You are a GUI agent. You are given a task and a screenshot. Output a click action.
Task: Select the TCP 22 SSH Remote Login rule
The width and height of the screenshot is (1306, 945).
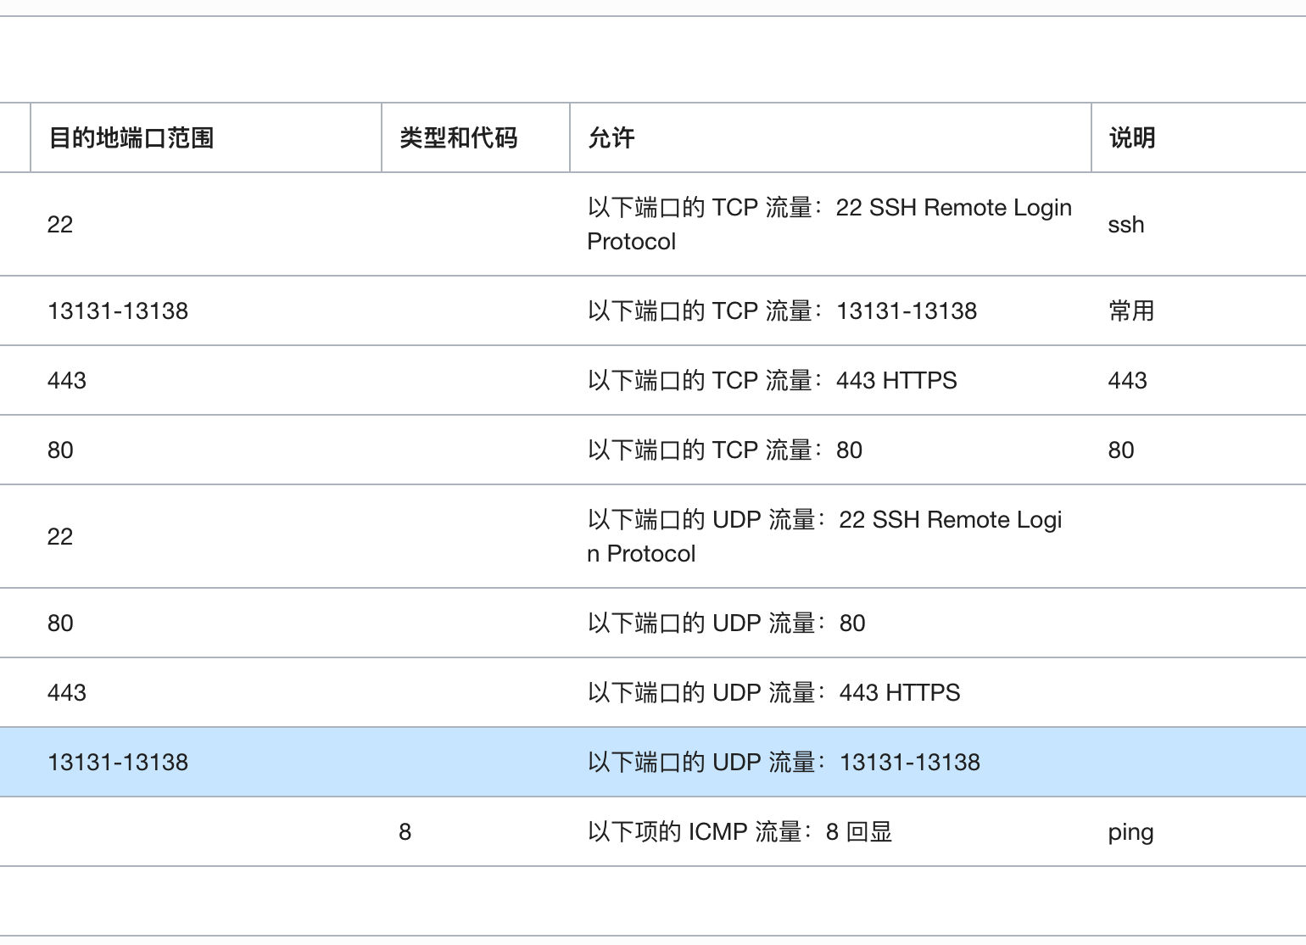click(829, 225)
